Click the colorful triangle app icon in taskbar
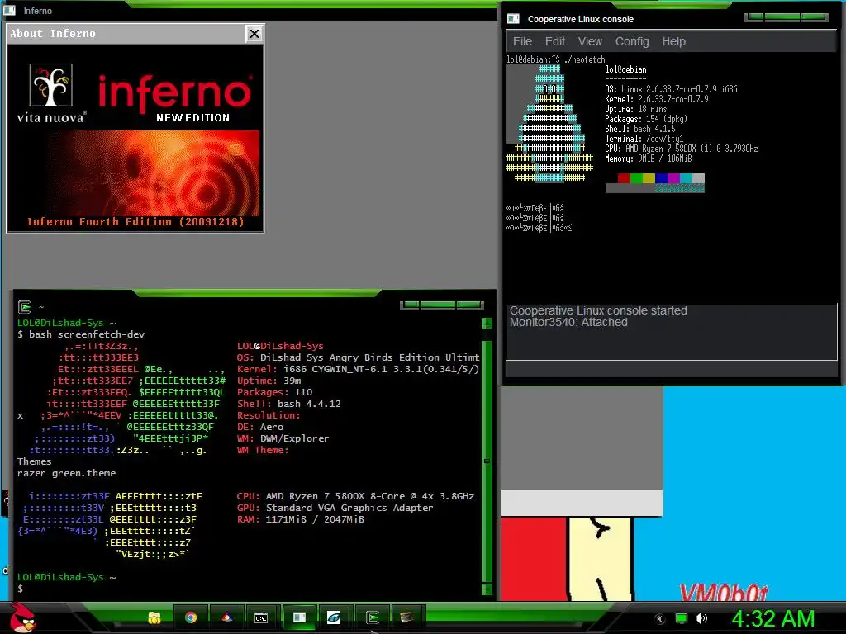The height and width of the screenshot is (634, 846). 226,617
